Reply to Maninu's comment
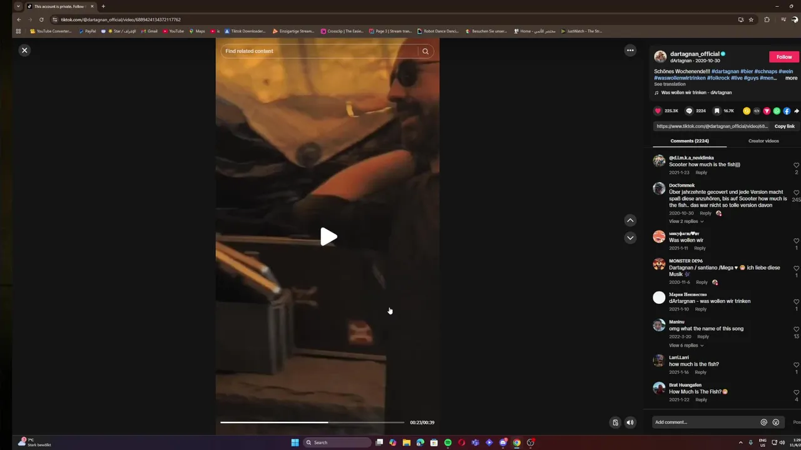 pos(703,336)
